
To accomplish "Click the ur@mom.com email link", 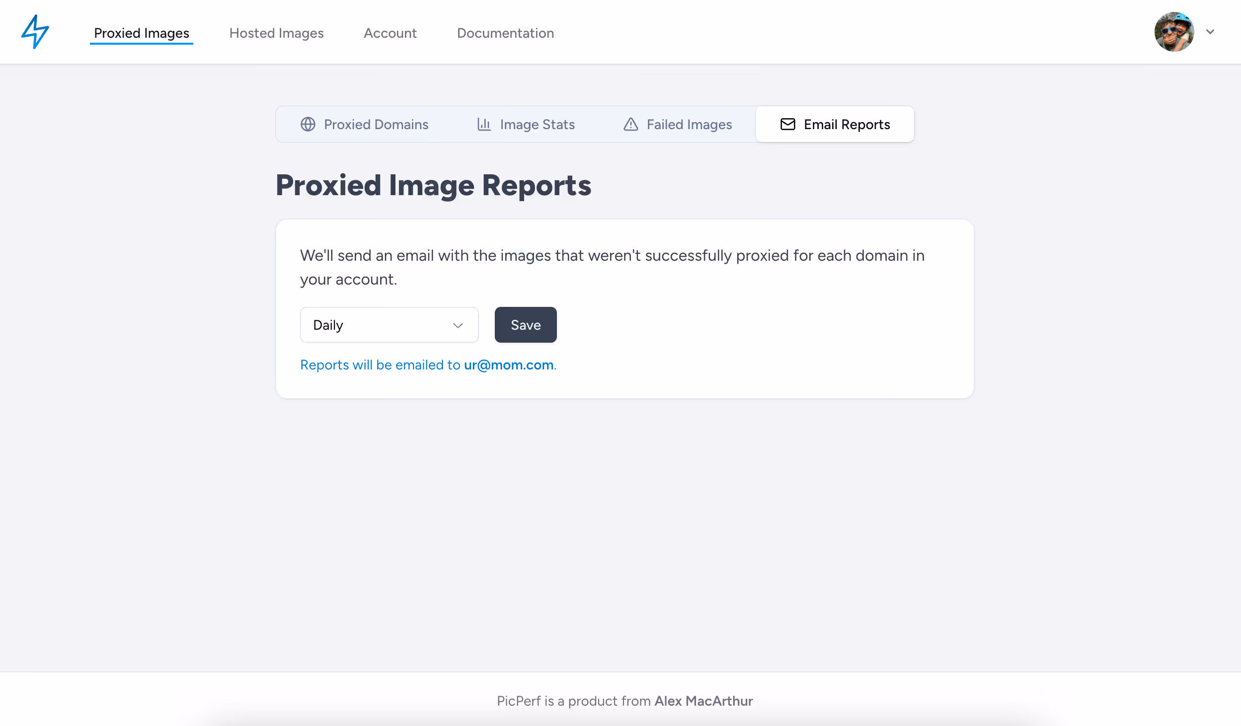I will click(508, 364).
